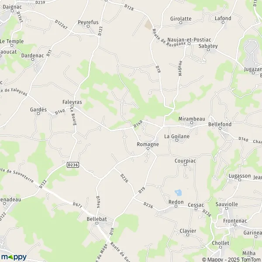The image size is (262, 262).
Task: Click the Mappy logo
Action: point(14,257)
